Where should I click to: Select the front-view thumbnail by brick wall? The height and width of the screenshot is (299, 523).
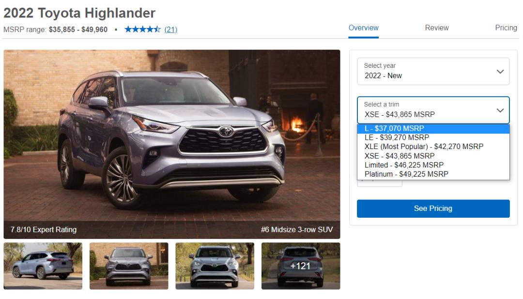(129, 266)
